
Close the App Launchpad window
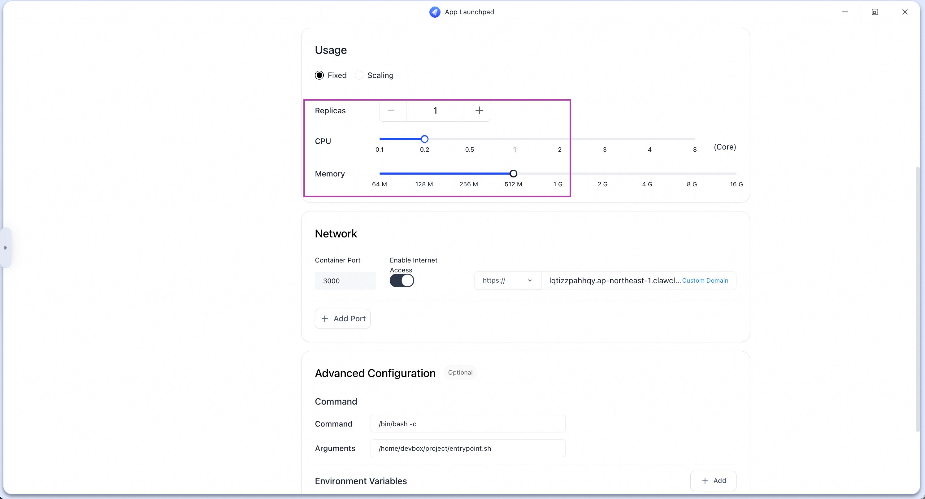click(905, 12)
